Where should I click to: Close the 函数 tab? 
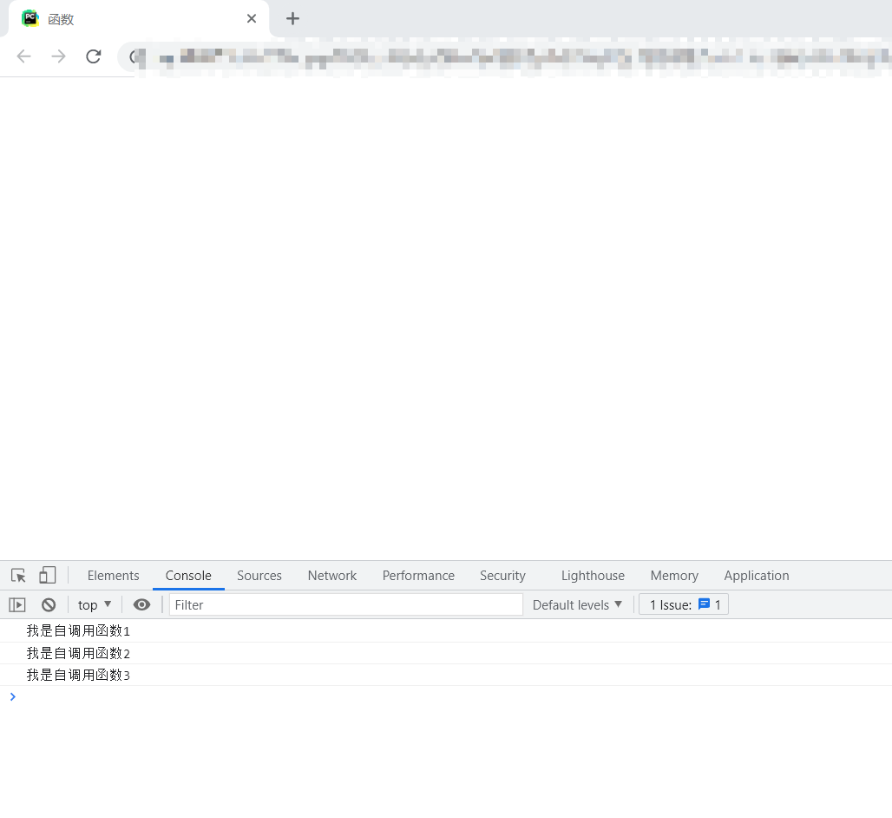(x=252, y=19)
